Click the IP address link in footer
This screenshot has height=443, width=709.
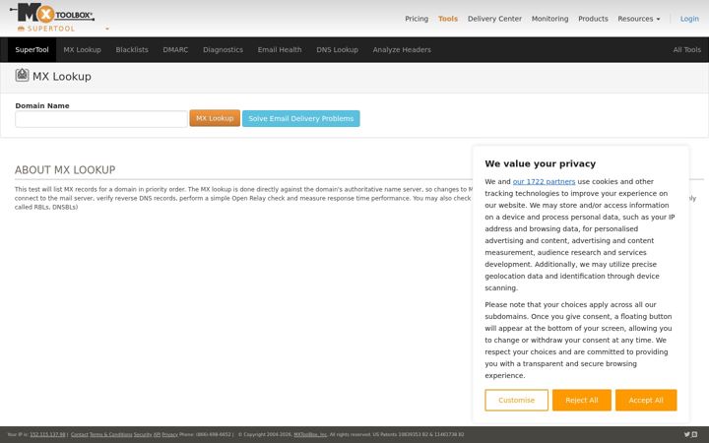[47, 434]
